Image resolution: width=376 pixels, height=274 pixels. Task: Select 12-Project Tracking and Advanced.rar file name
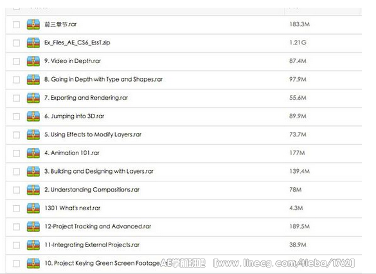(98, 226)
